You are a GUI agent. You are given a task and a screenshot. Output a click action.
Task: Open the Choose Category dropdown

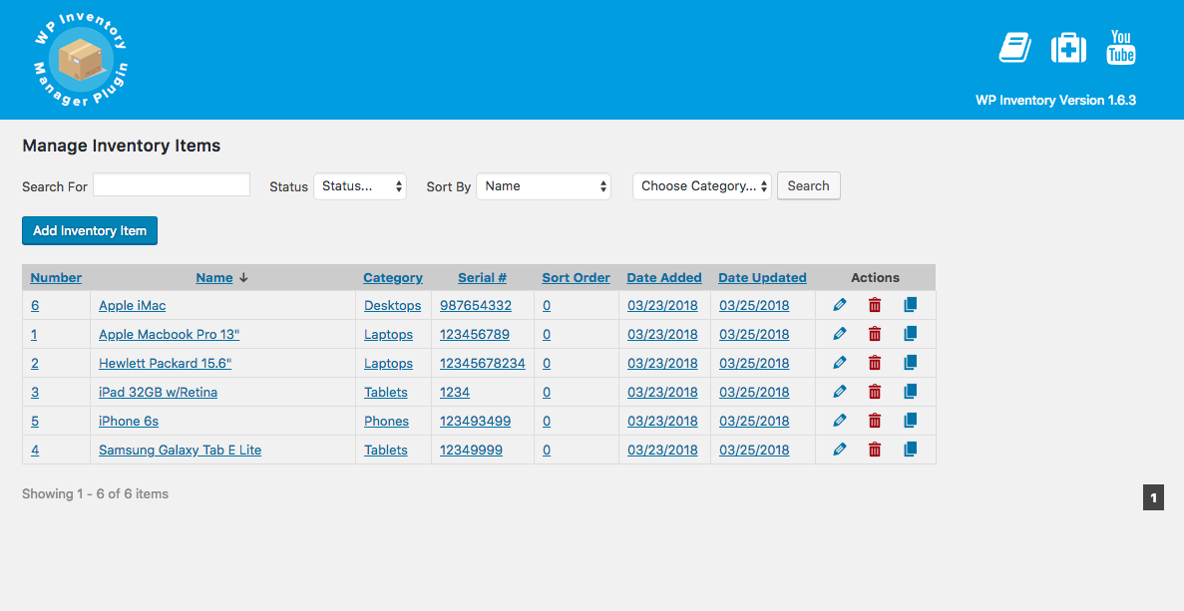pos(702,186)
